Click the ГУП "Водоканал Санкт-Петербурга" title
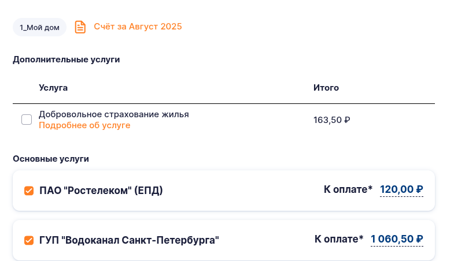The image size is (454, 261). coord(129,240)
